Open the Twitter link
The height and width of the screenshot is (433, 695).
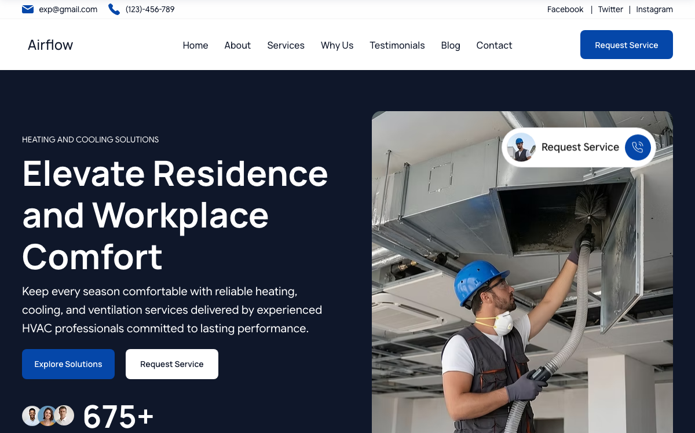tap(610, 9)
